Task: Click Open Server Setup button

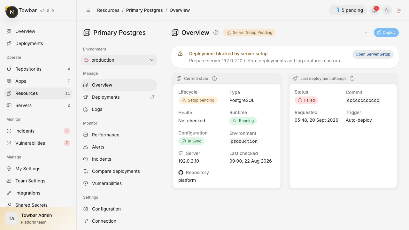Action: point(373,54)
